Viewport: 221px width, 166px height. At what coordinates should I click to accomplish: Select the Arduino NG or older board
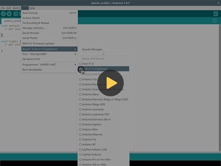[x=104, y=164]
